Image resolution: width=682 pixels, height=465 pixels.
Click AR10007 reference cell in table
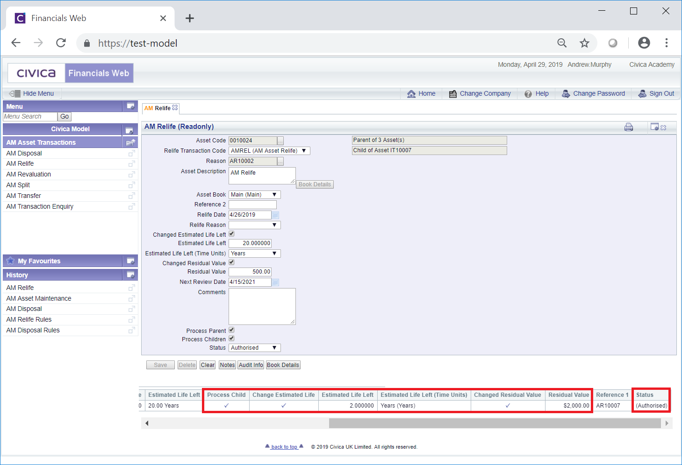(608, 406)
